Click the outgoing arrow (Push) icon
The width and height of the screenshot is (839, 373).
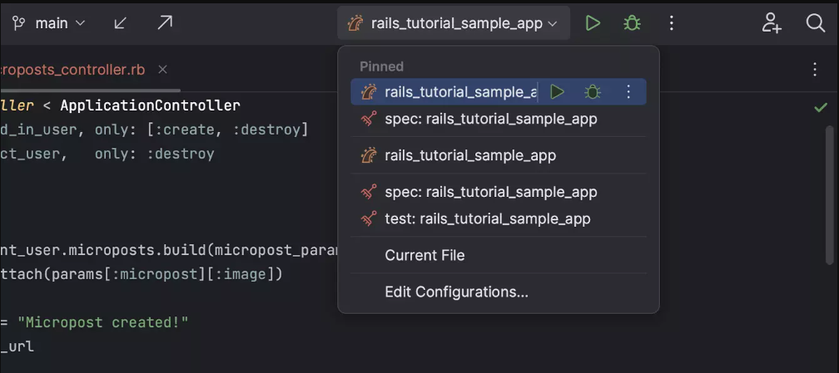point(165,23)
